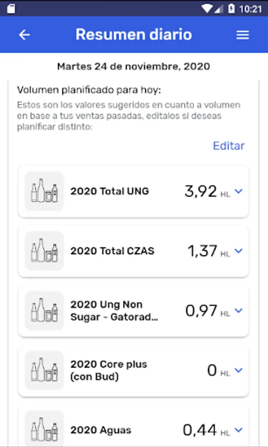Tap the SD card notification icon
This screenshot has height=447, width=268.
[11, 8]
